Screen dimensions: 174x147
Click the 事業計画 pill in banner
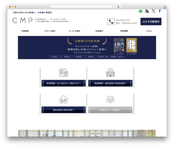[x=67, y=57]
